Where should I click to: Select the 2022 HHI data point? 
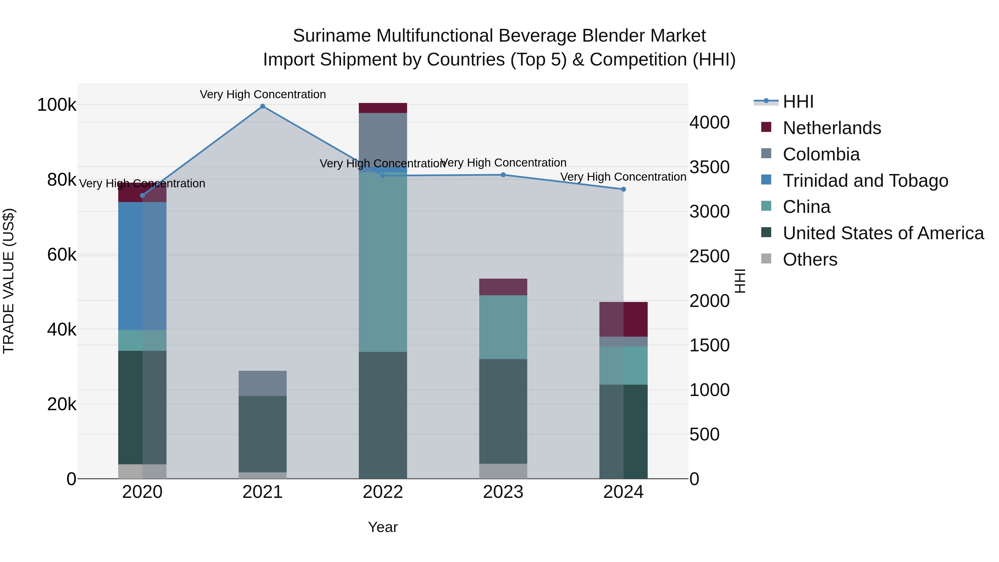point(383,176)
